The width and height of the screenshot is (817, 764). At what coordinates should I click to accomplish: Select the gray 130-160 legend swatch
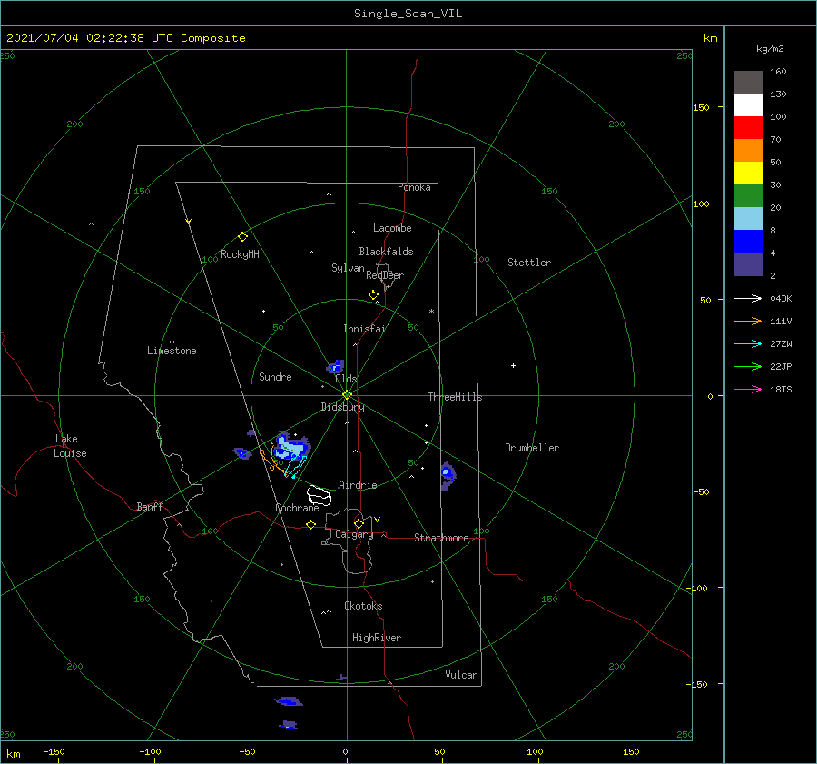point(748,83)
